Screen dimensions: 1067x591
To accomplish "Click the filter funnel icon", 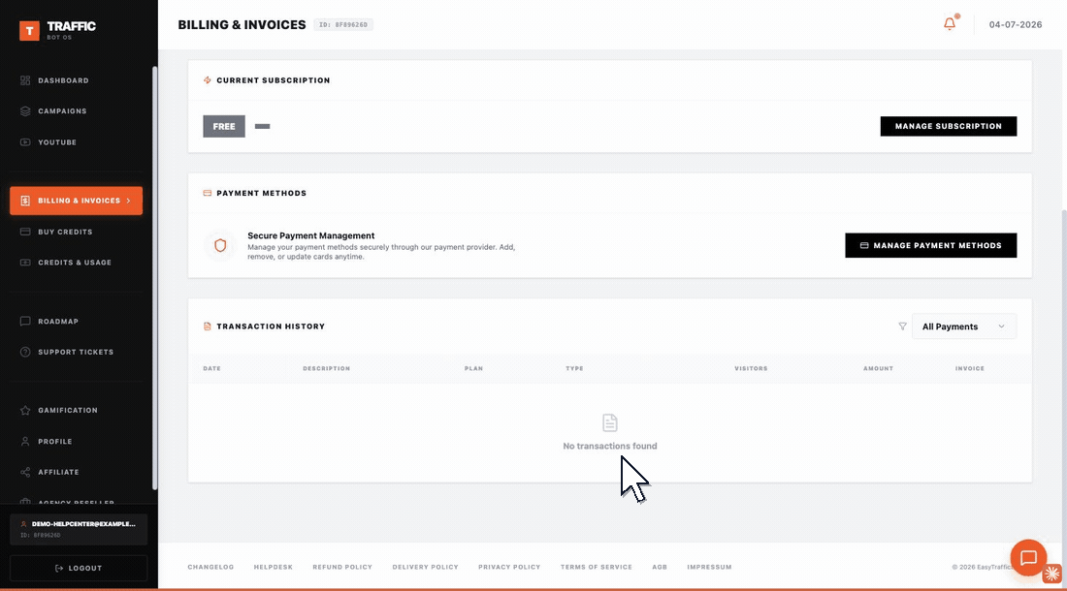I will [902, 327].
